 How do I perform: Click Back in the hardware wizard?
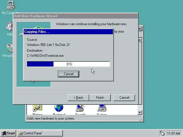[78, 98]
